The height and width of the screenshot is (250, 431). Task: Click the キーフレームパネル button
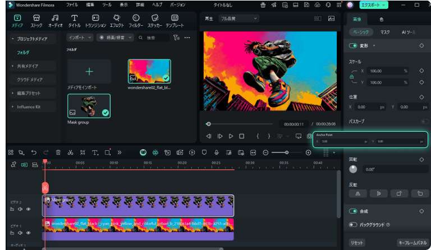pos(412,243)
